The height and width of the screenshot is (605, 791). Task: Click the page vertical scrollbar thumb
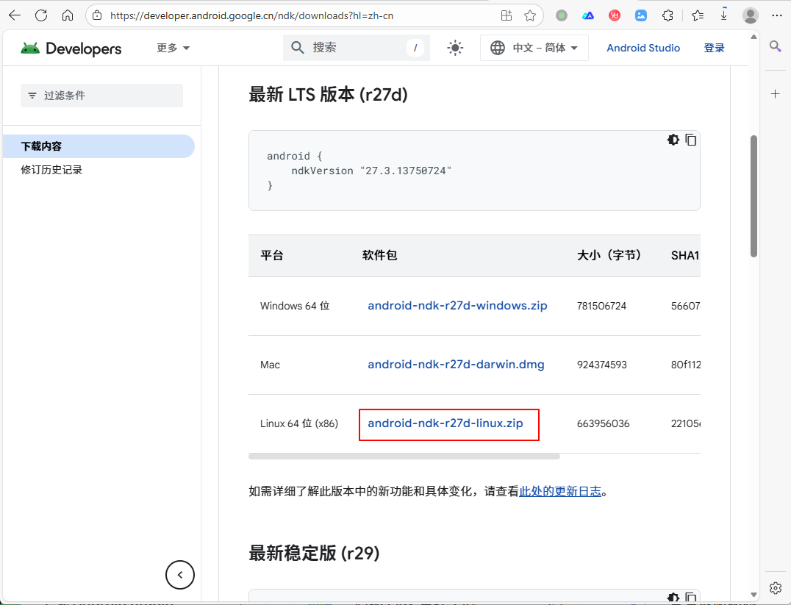coord(754,196)
